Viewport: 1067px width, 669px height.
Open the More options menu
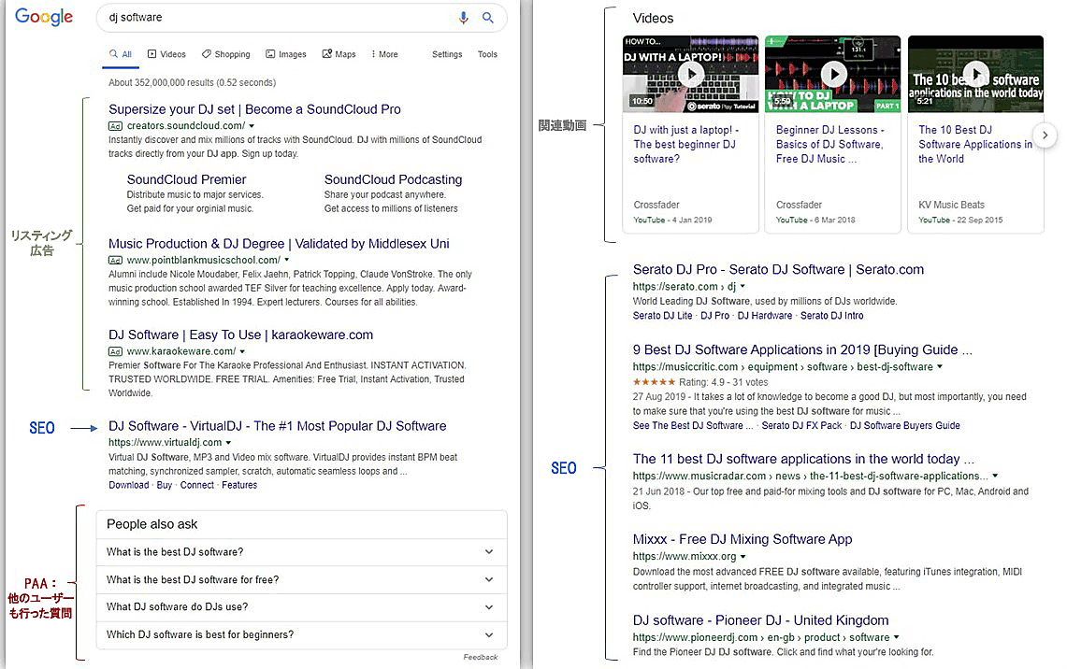click(384, 54)
